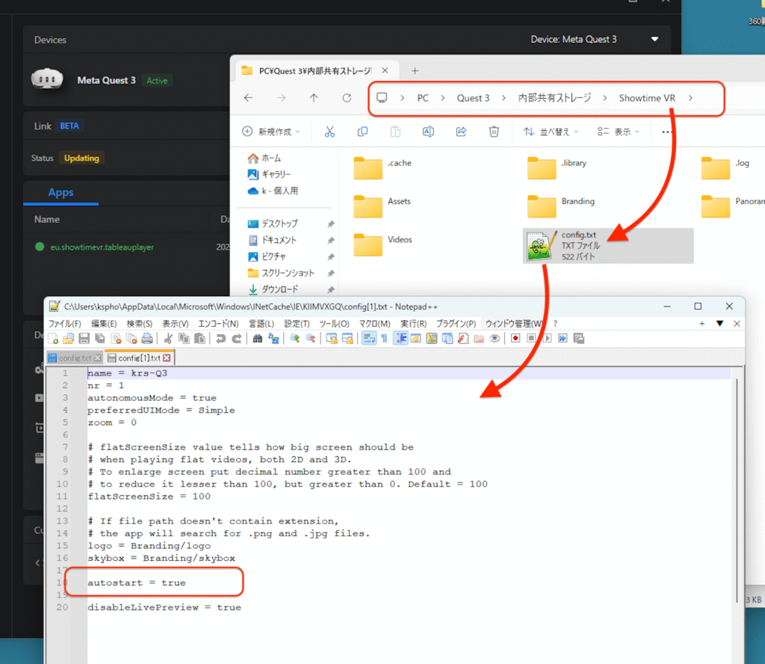765x664 pixels.
Task: Open the 言語(L) menu in Notepad++
Action: [261, 324]
